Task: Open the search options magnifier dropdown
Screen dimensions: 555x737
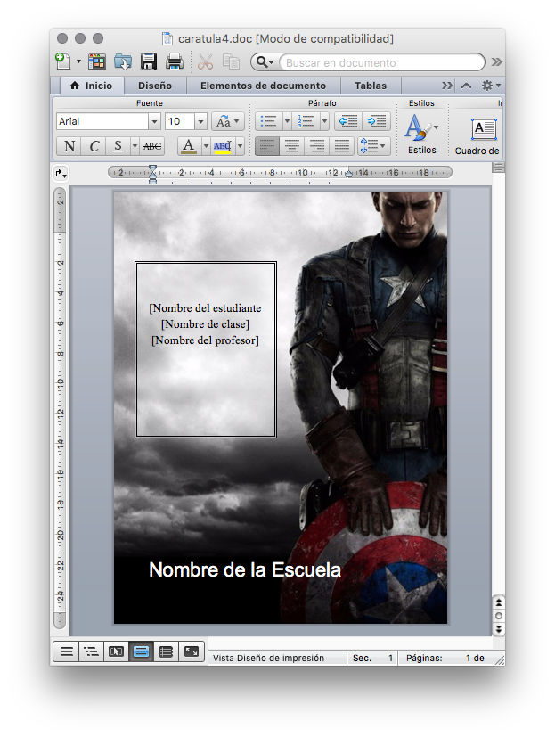Action: click(x=265, y=62)
